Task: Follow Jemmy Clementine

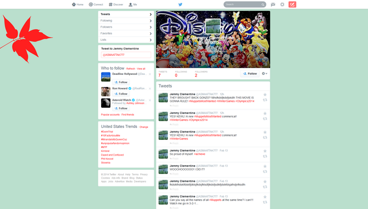Action: tap(250, 74)
